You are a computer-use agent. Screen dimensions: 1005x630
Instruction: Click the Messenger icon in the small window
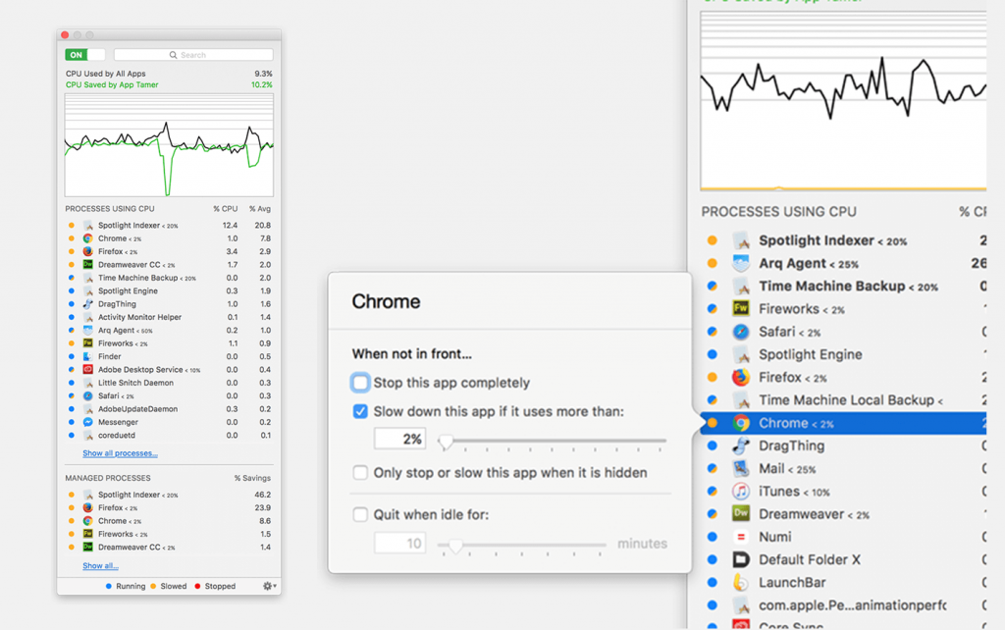click(x=87, y=422)
